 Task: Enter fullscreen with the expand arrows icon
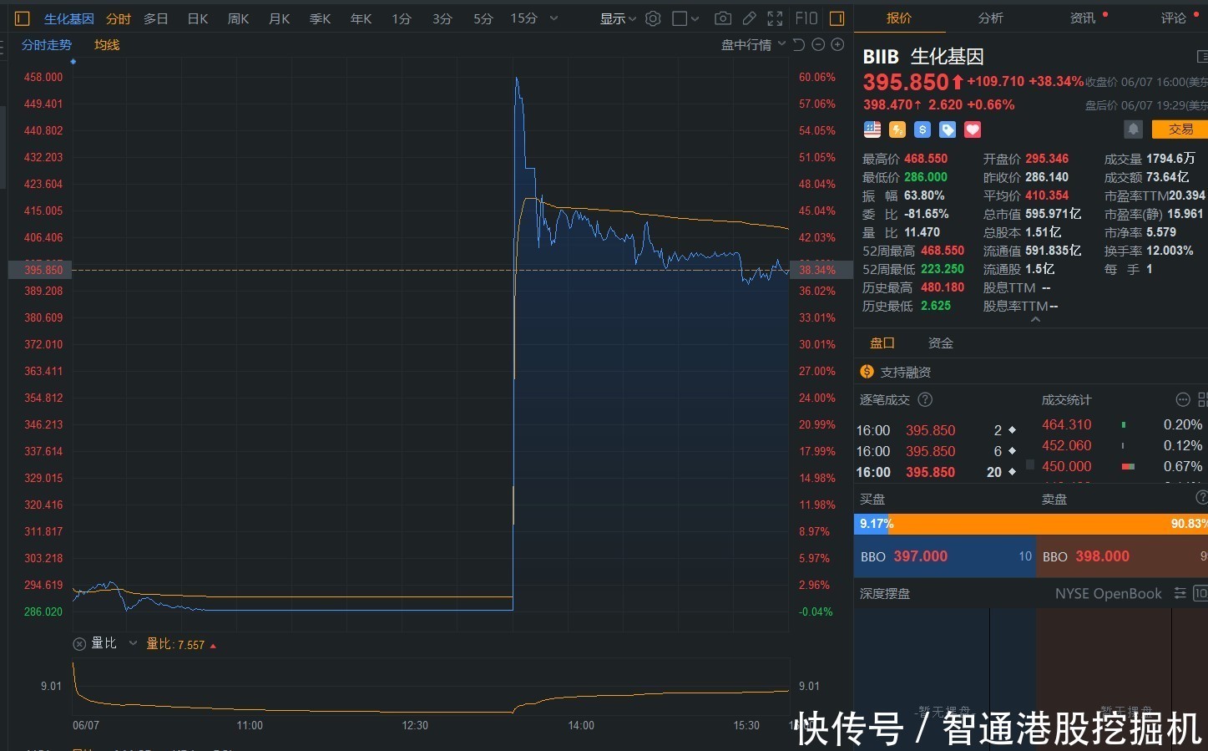click(x=775, y=18)
